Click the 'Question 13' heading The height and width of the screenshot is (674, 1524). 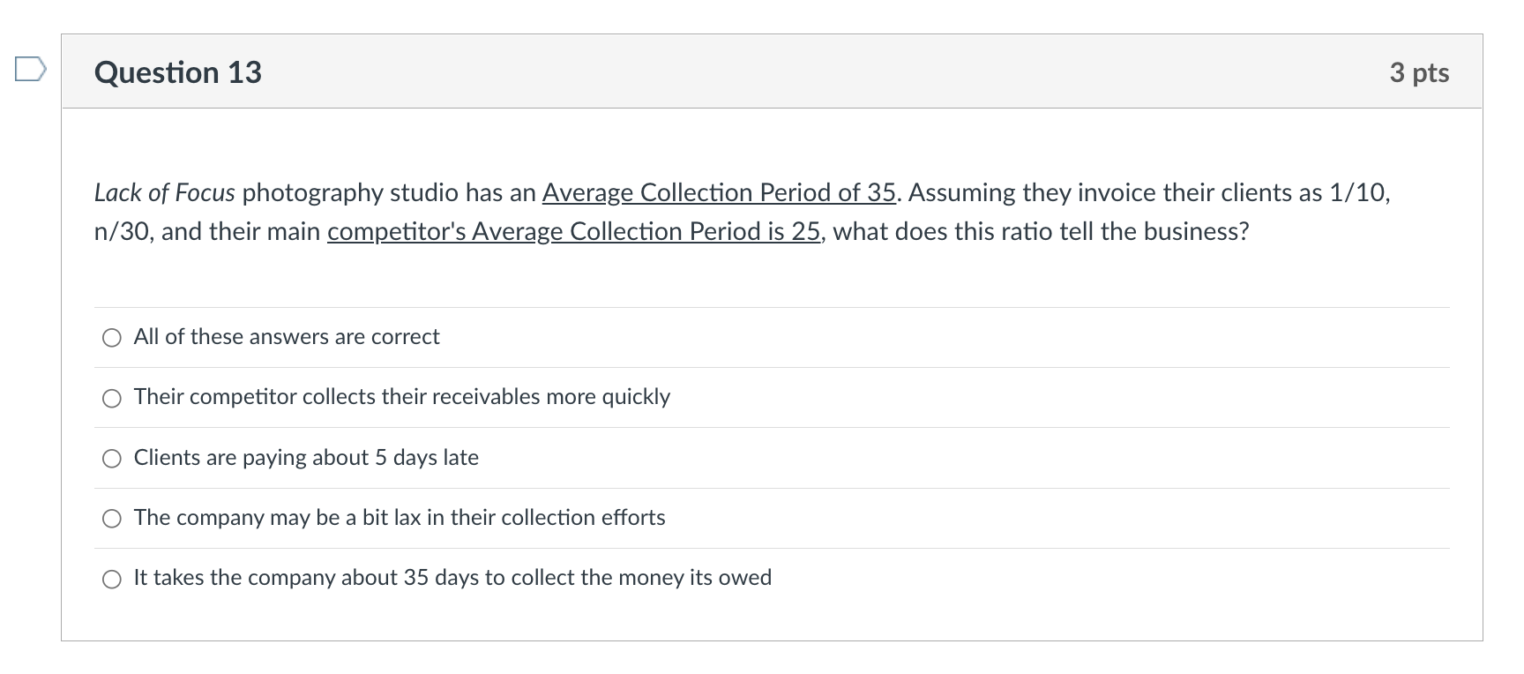pyautogui.click(x=178, y=72)
